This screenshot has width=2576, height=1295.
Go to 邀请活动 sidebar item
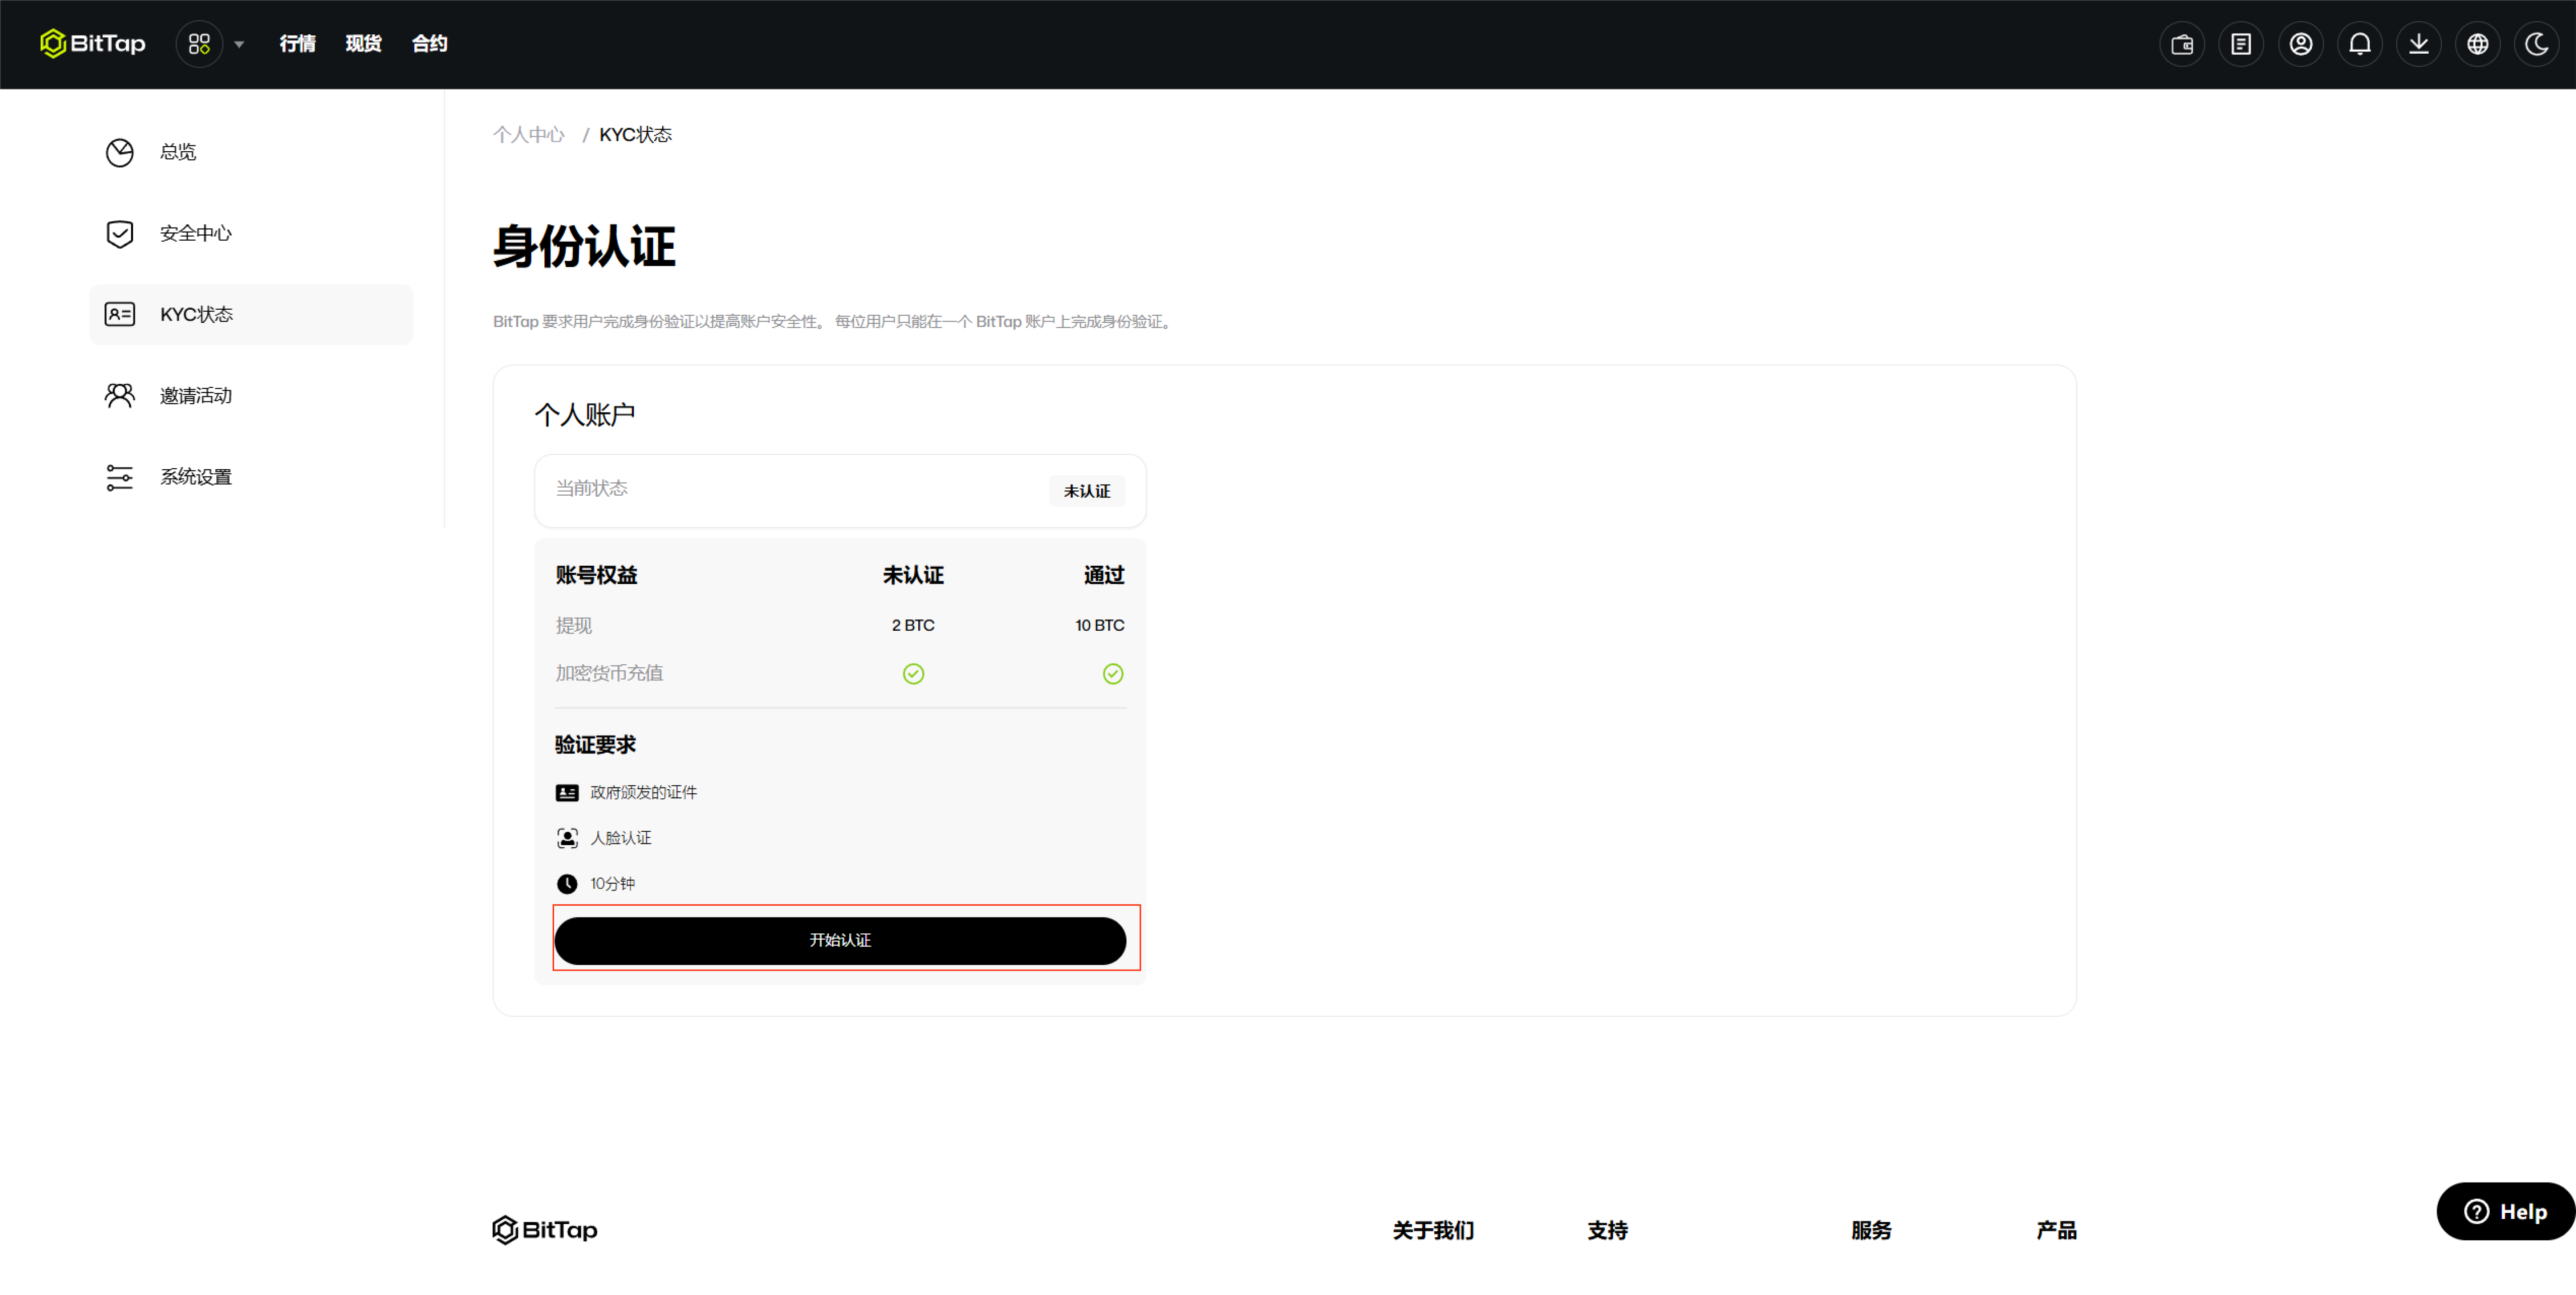pos(195,396)
